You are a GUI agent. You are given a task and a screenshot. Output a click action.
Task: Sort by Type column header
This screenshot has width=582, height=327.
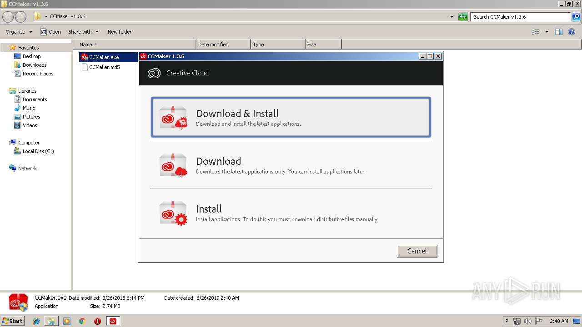point(278,45)
